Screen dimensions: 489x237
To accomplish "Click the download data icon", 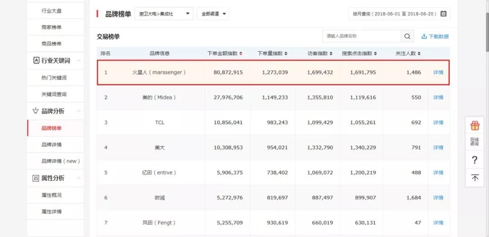I will tap(424, 36).
